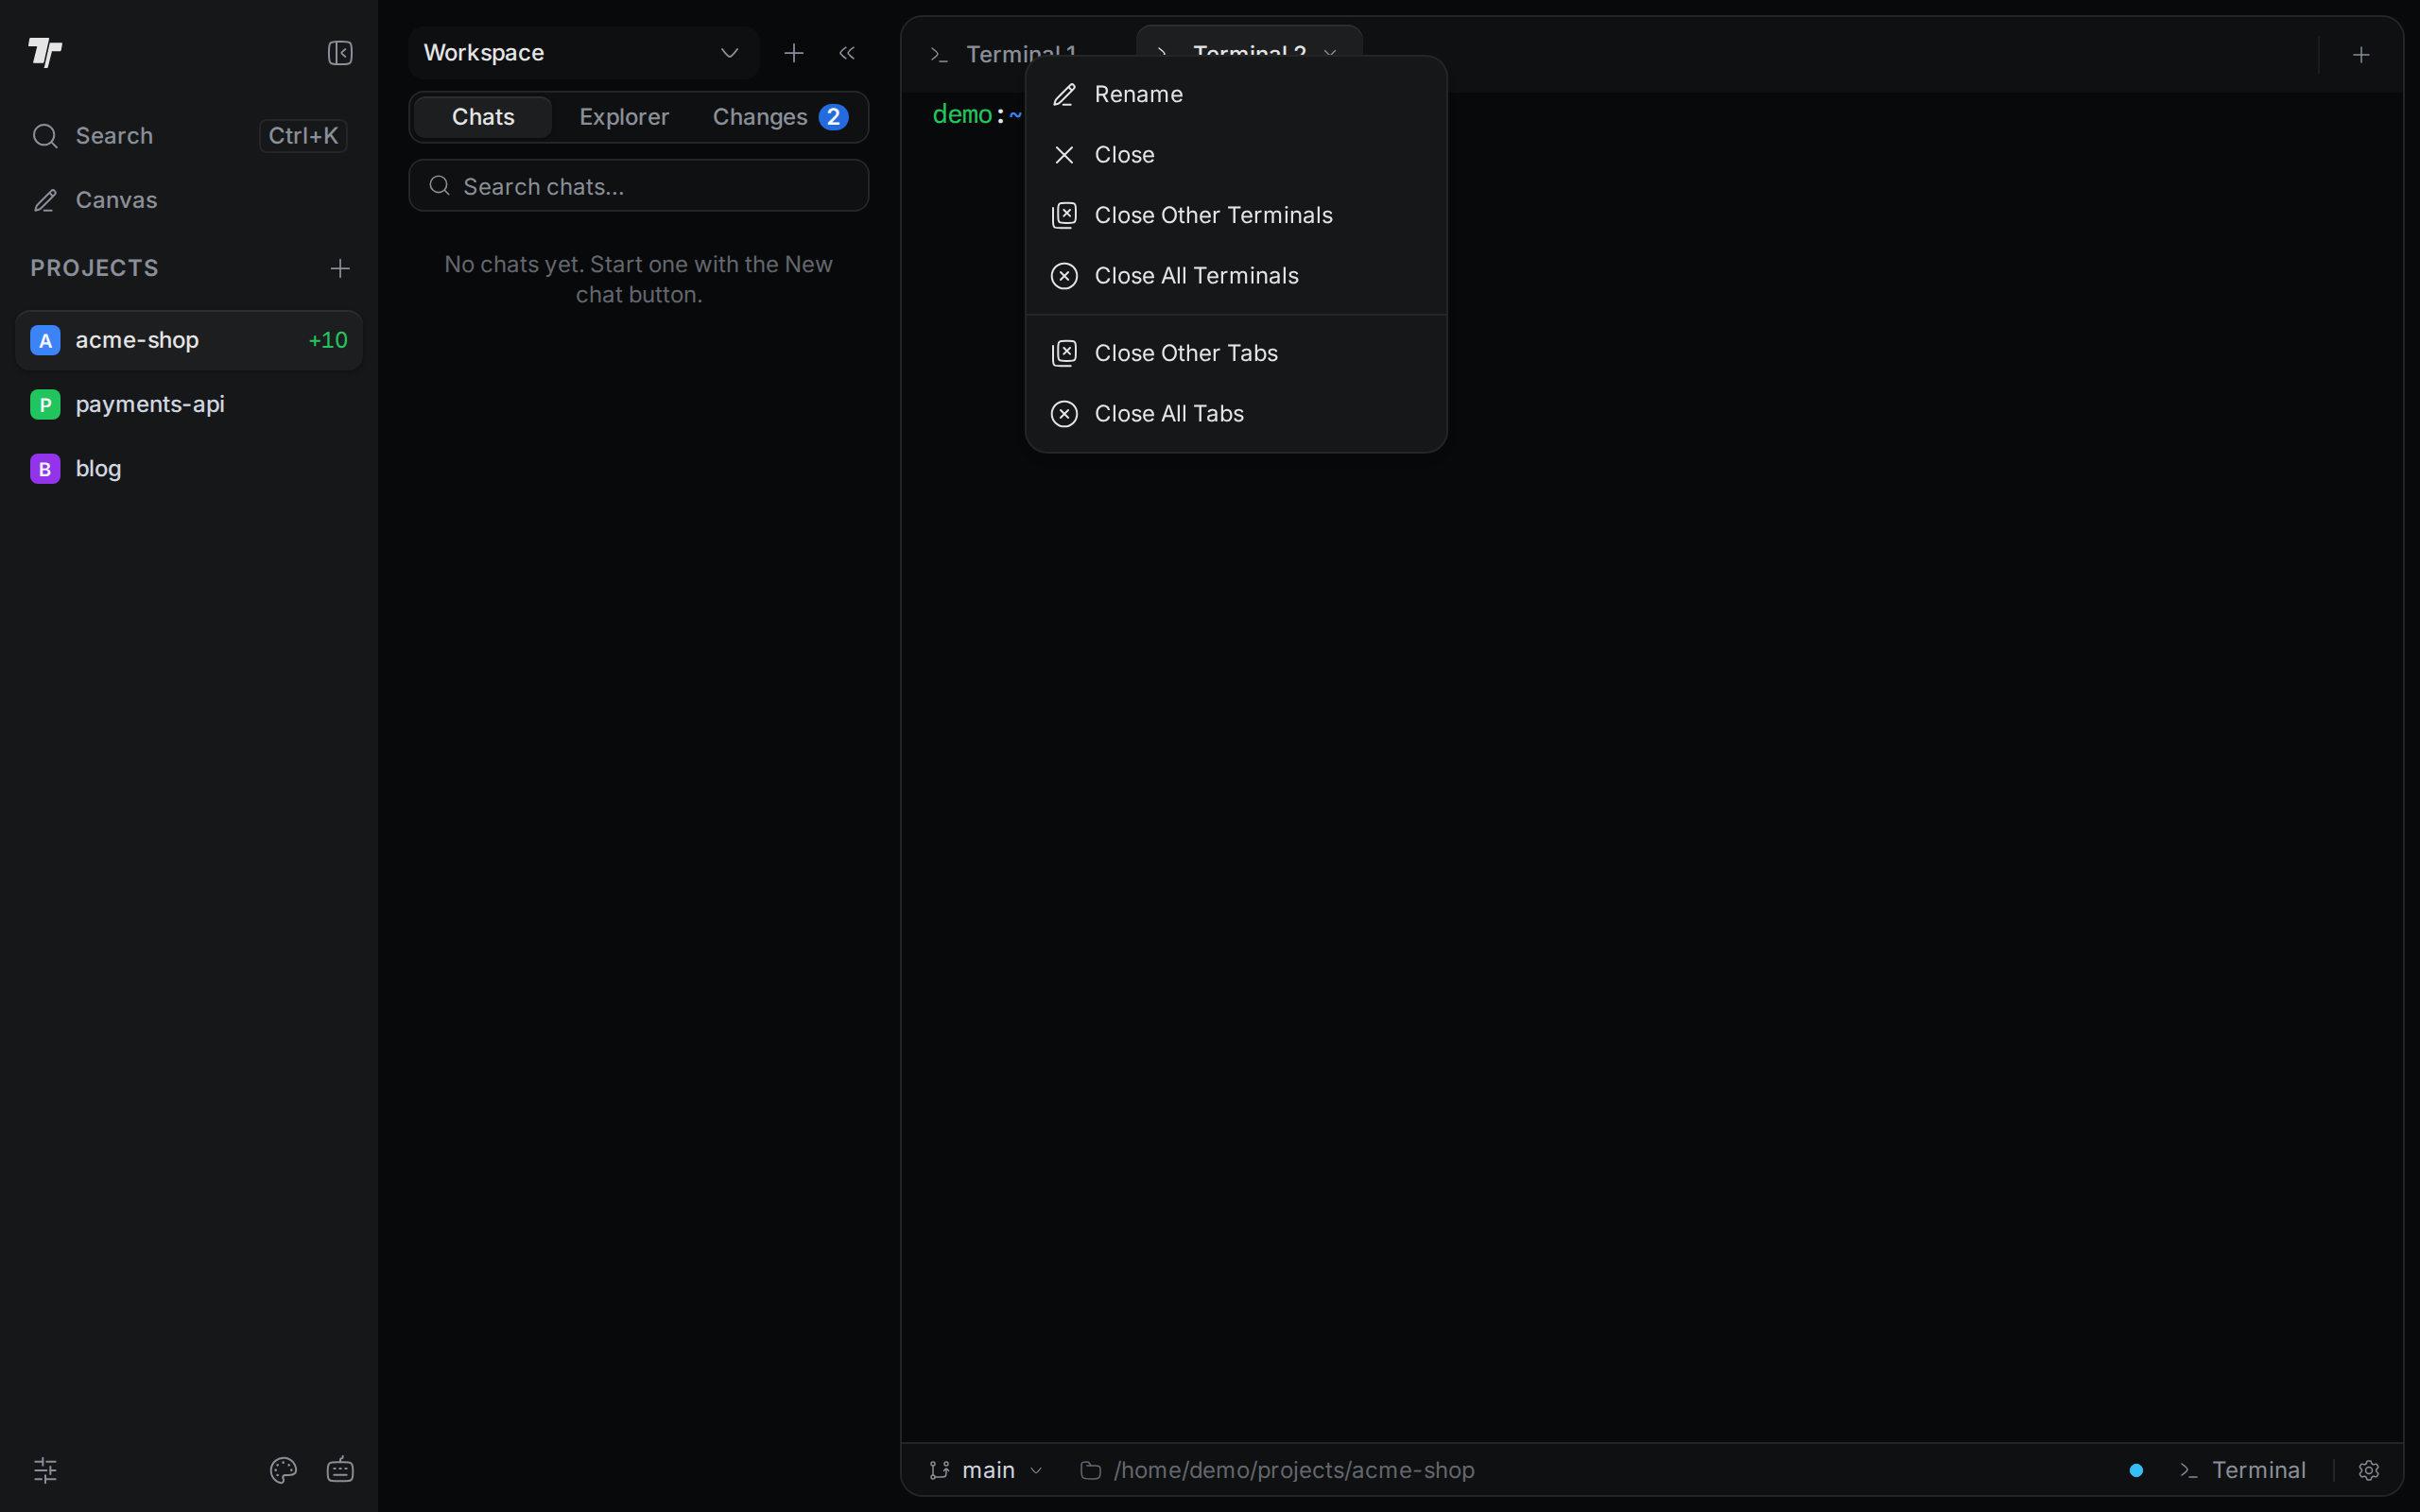Click the Close Other Tabs icon
The width and height of the screenshot is (2420, 1512).
tap(1064, 353)
